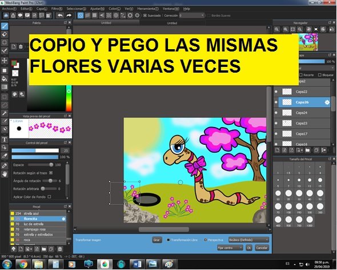
Task: Click the Windows Start button
Action: [7, 264]
